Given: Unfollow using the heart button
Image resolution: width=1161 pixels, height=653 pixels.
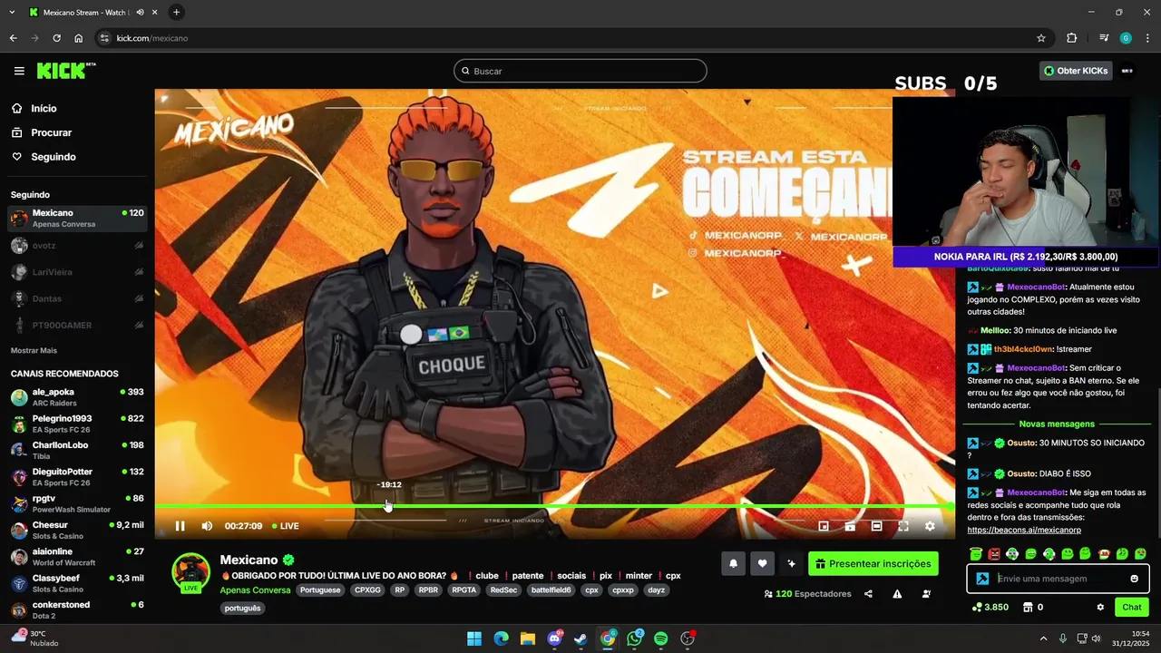Looking at the screenshot, I should click(x=762, y=564).
